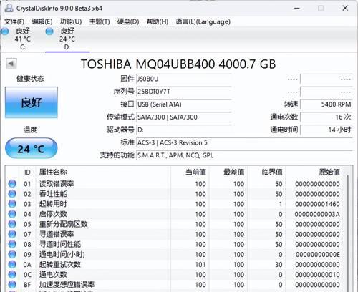The width and height of the screenshot is (358, 292).
Task: Open the 语言(L)(Language) menu
Action: 203,21
